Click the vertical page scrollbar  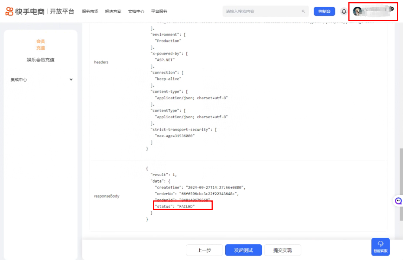(401, 185)
